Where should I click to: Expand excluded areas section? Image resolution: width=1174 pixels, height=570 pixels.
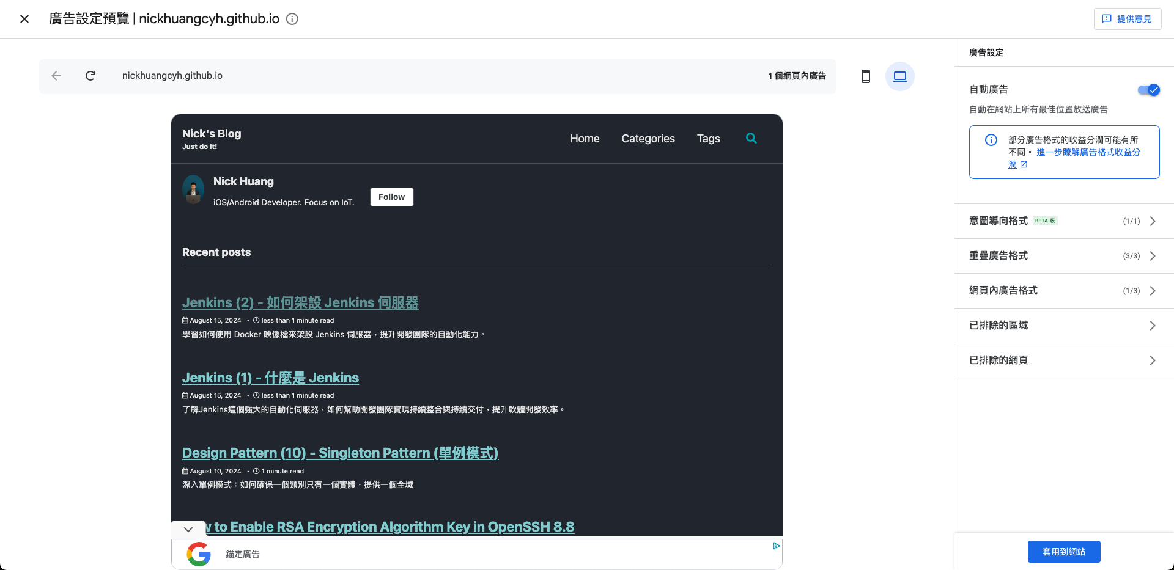click(x=1064, y=326)
